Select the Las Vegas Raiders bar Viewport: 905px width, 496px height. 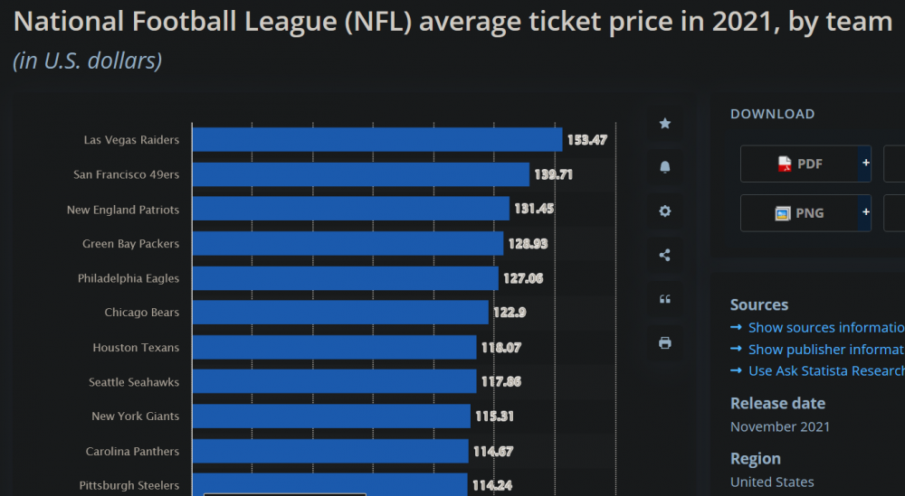pos(377,140)
